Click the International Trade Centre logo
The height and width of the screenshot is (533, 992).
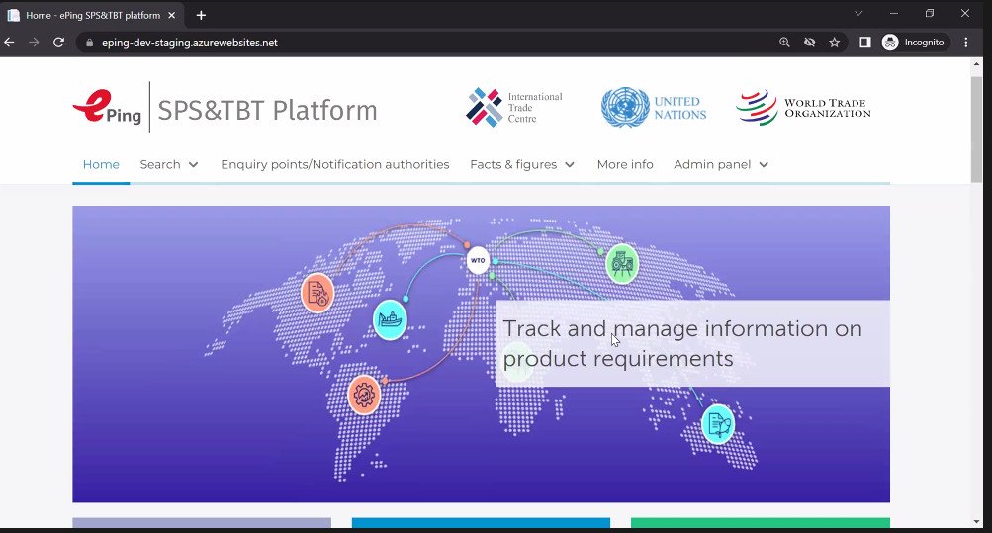[513, 108]
